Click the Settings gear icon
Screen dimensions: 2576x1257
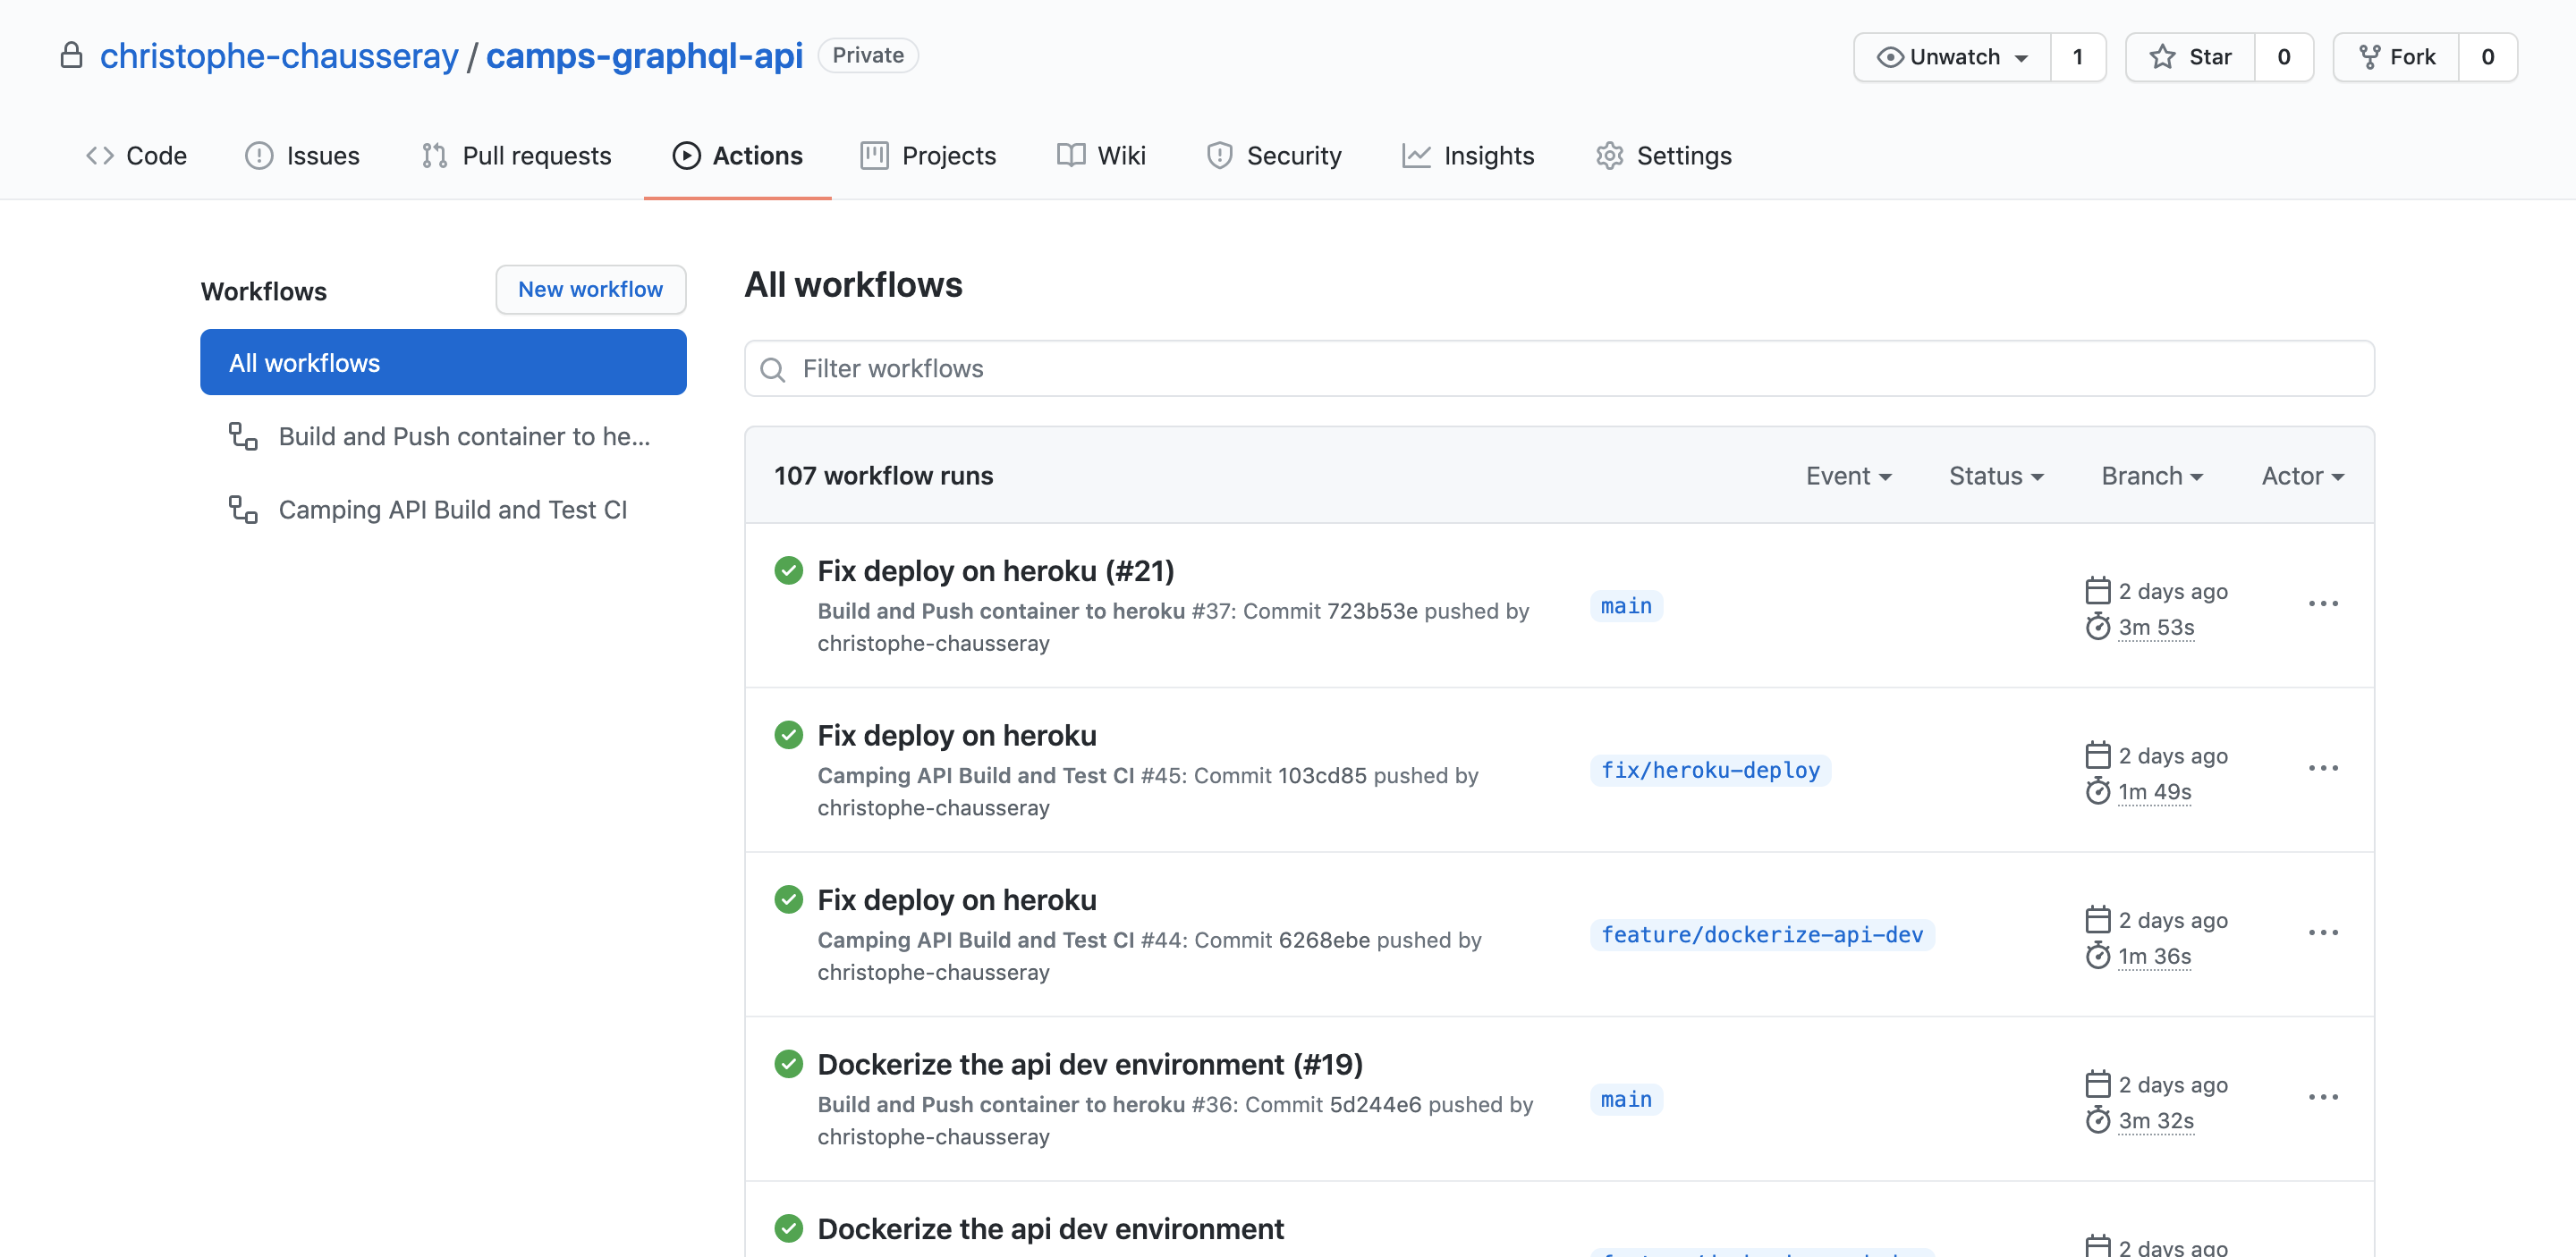1608,155
